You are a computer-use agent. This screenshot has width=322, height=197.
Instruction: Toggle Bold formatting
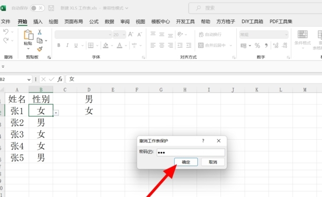point(59,45)
